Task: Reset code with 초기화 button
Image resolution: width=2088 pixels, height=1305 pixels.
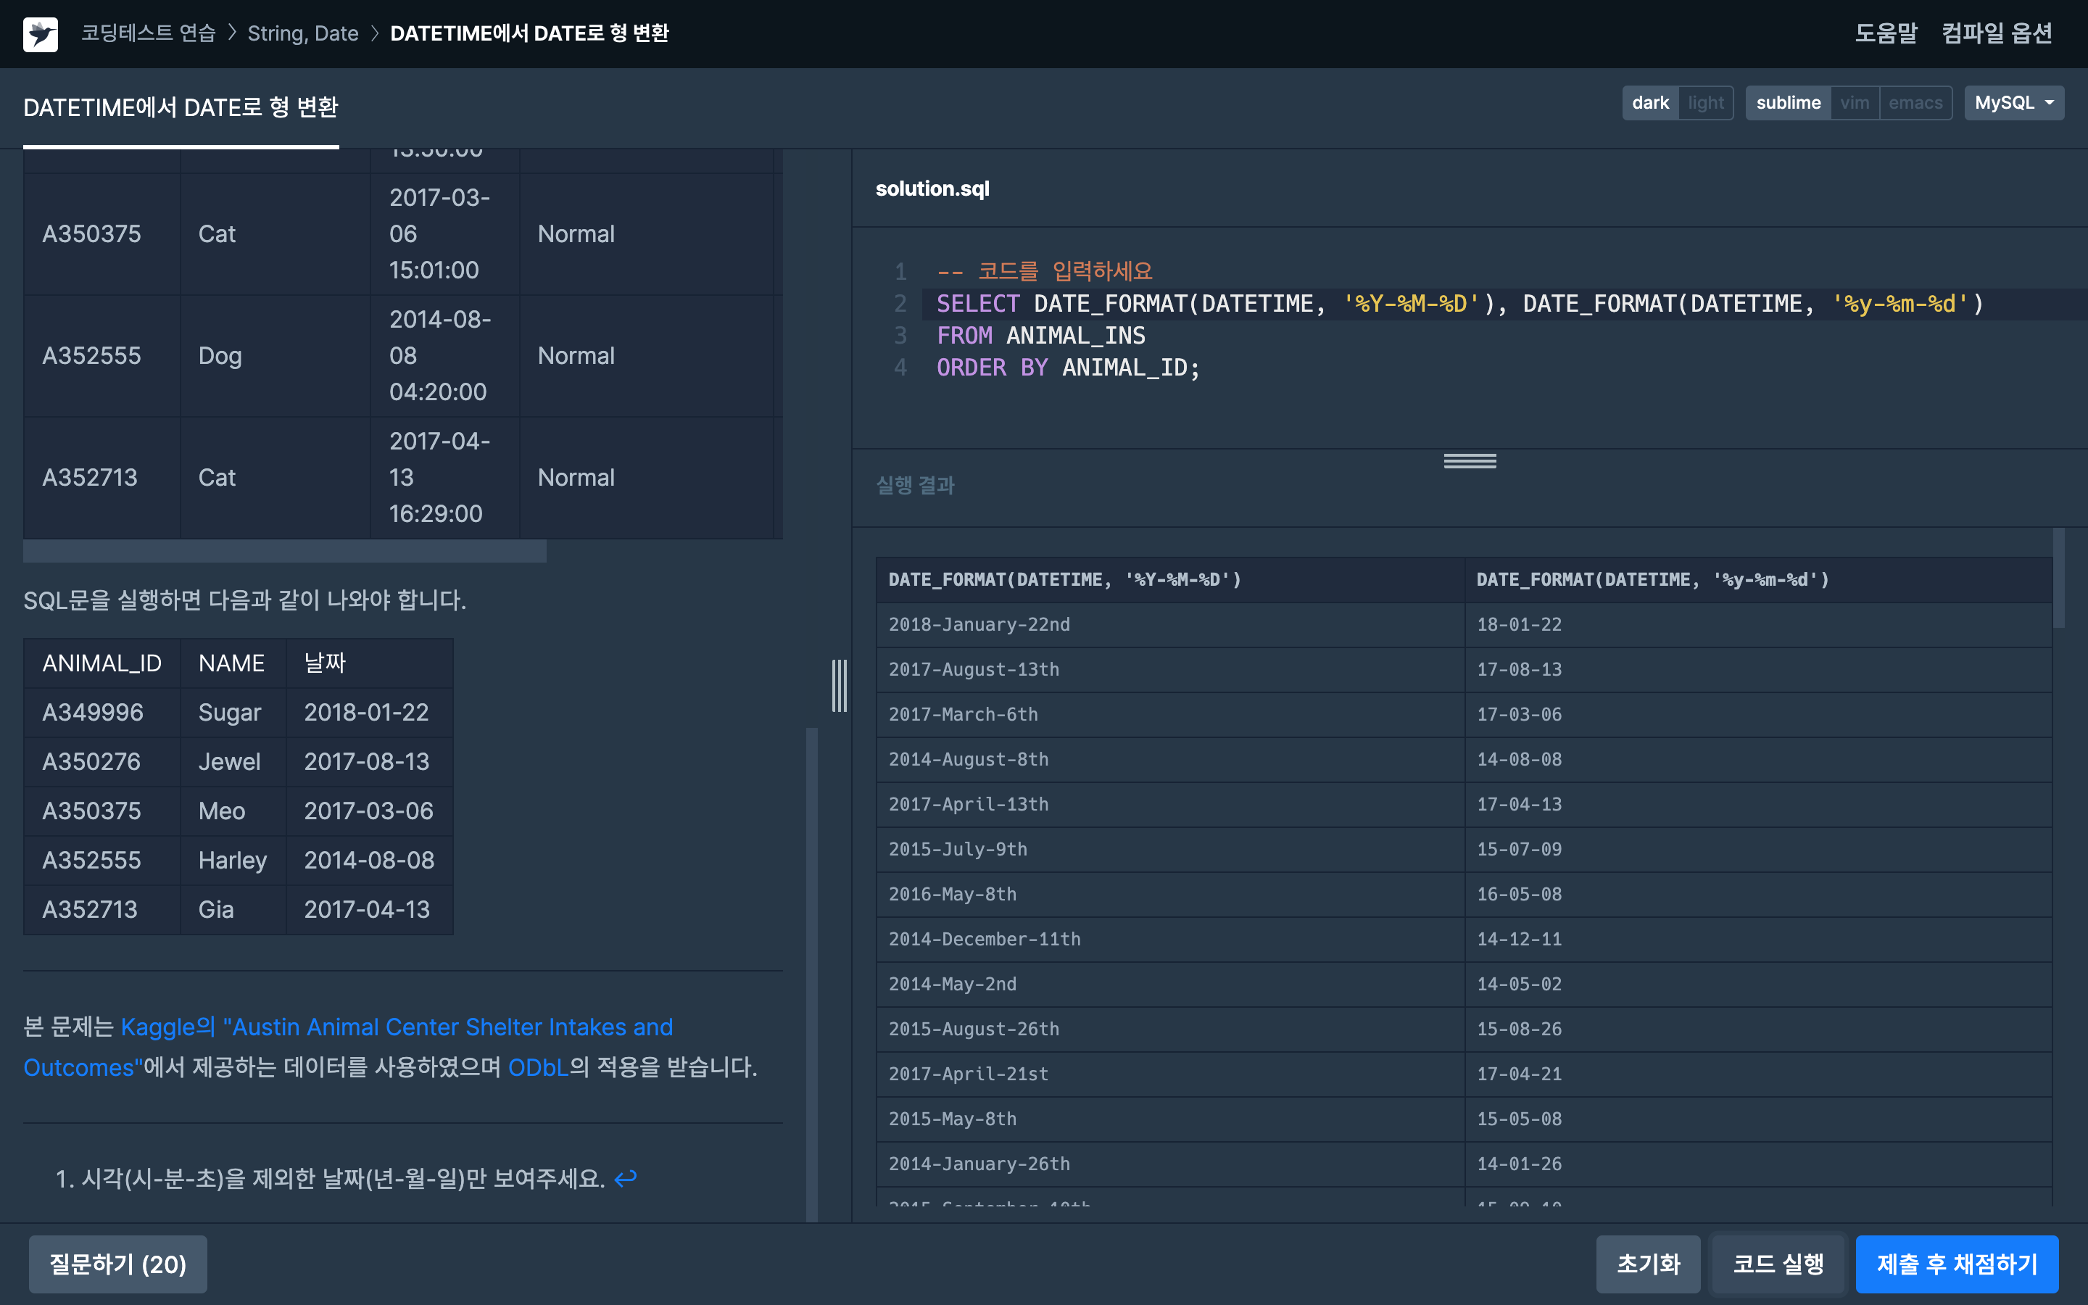Action: coord(1647,1264)
